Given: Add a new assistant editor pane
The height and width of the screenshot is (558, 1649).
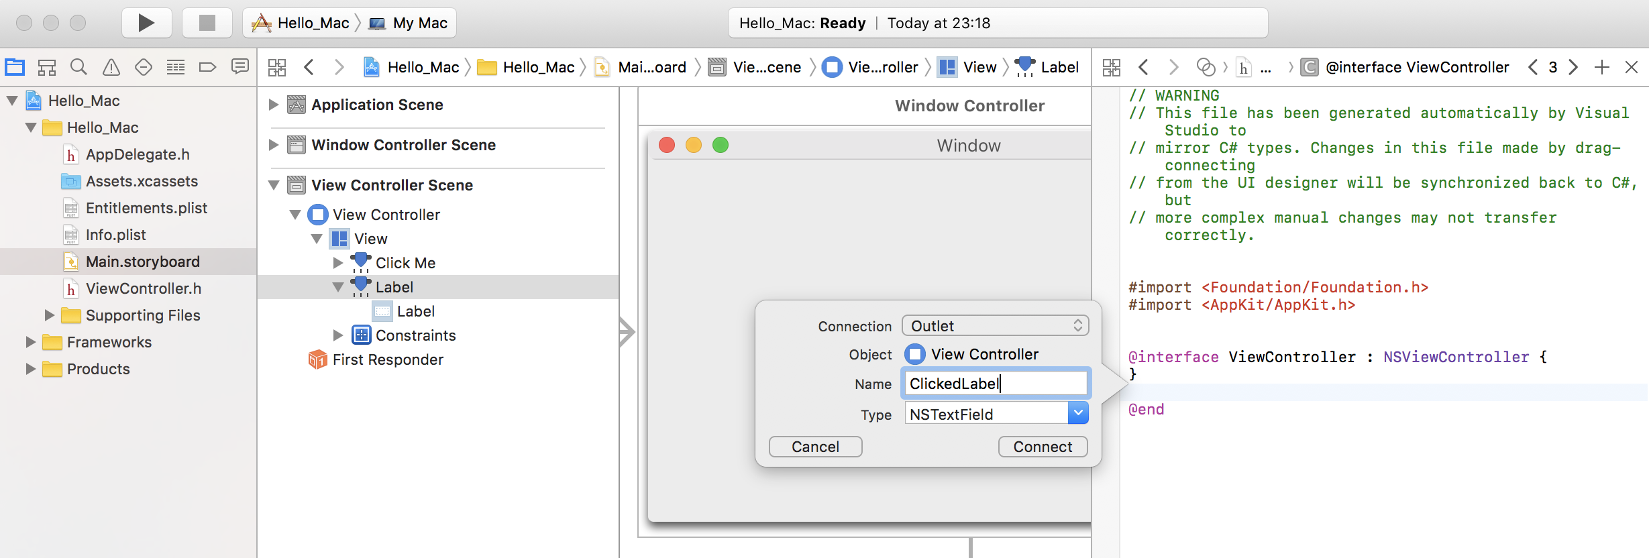Looking at the screenshot, I should [x=1602, y=67].
